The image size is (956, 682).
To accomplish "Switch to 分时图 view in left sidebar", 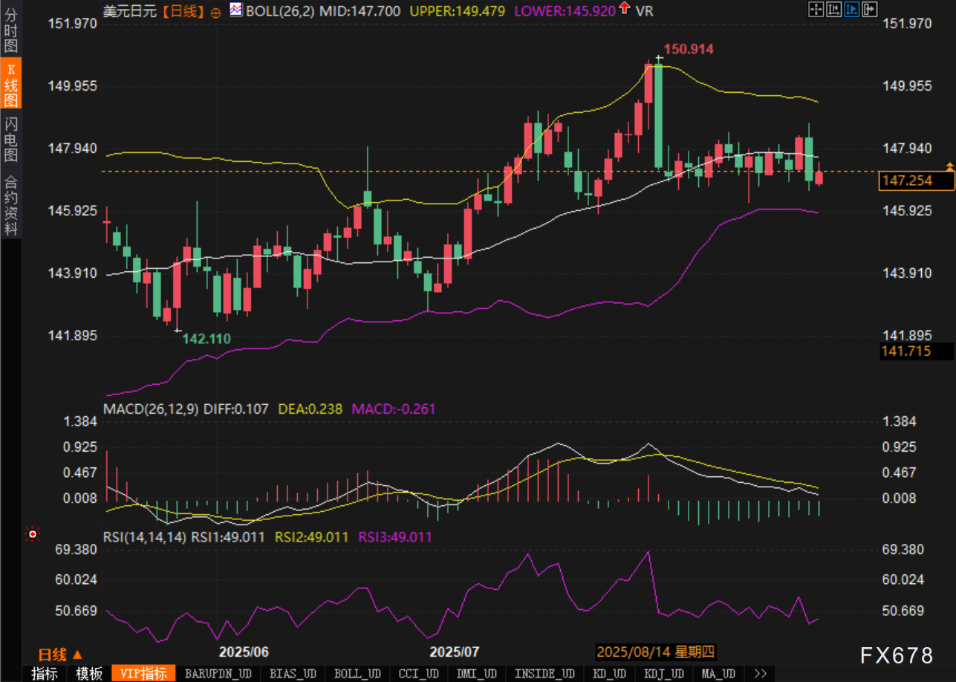I will (x=10, y=33).
